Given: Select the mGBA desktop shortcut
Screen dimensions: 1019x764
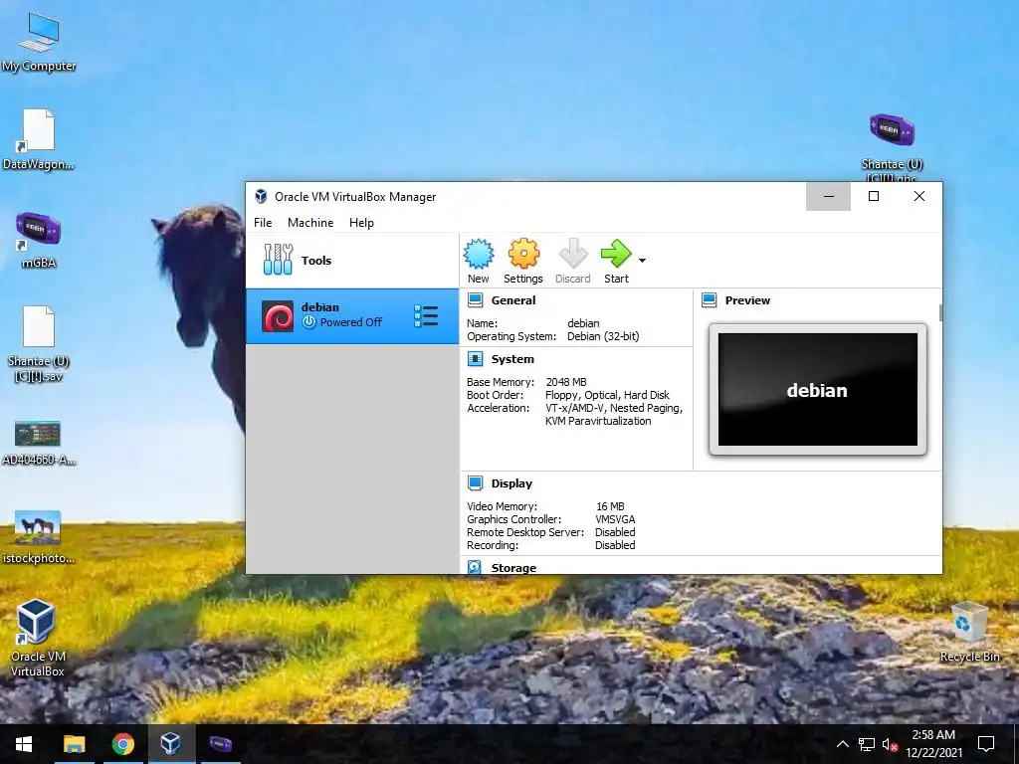Looking at the screenshot, I should point(39,241).
